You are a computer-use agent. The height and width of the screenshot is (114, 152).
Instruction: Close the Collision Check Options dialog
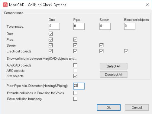pos(147,5)
